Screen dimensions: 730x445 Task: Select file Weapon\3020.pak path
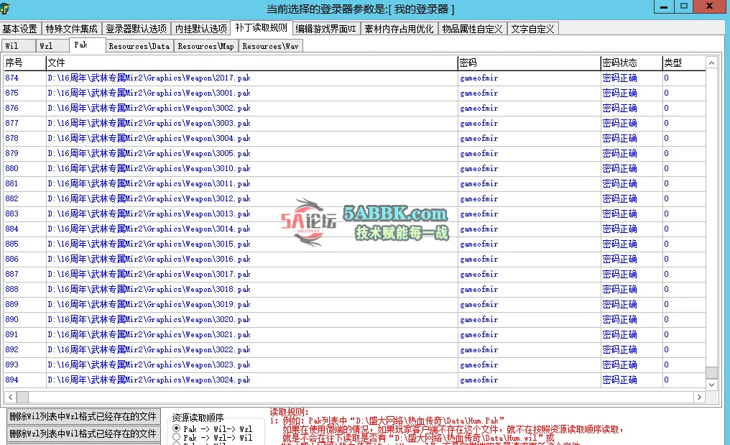point(149,319)
